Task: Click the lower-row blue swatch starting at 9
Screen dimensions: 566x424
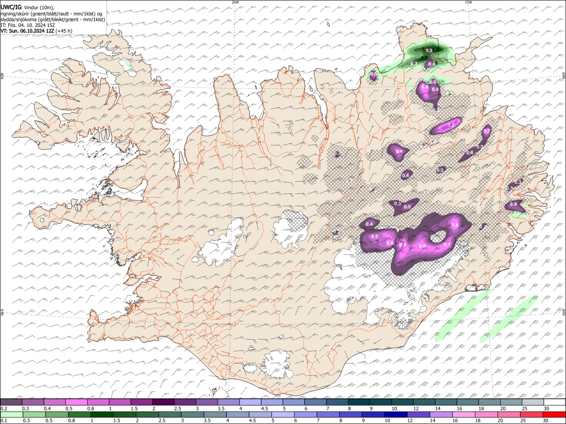Action: 373,414
